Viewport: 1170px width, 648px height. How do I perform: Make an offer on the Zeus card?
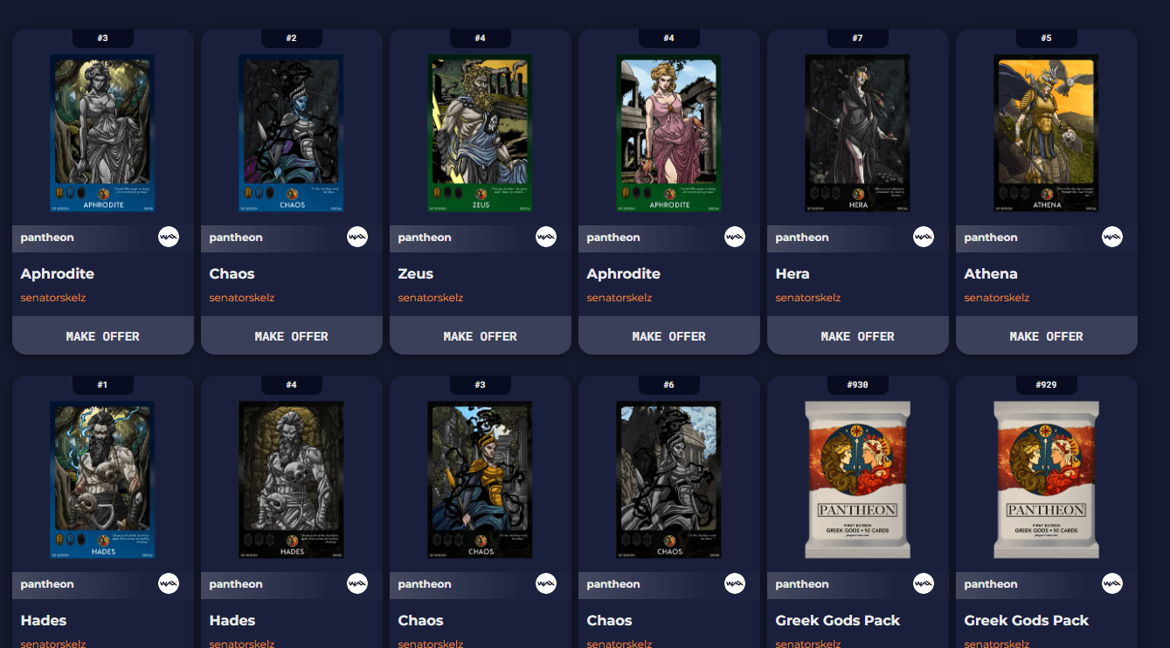click(481, 335)
